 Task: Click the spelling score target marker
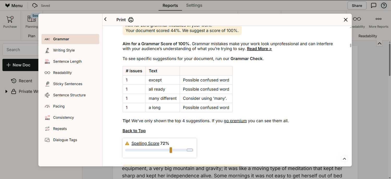[190, 150]
